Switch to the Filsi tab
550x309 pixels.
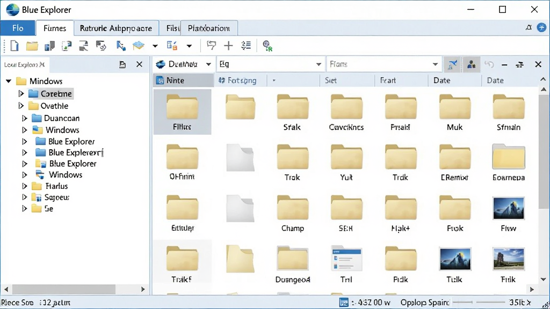click(x=170, y=28)
